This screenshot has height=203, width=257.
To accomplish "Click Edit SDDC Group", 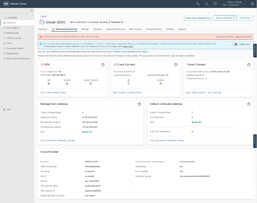I will [x=196, y=92].
